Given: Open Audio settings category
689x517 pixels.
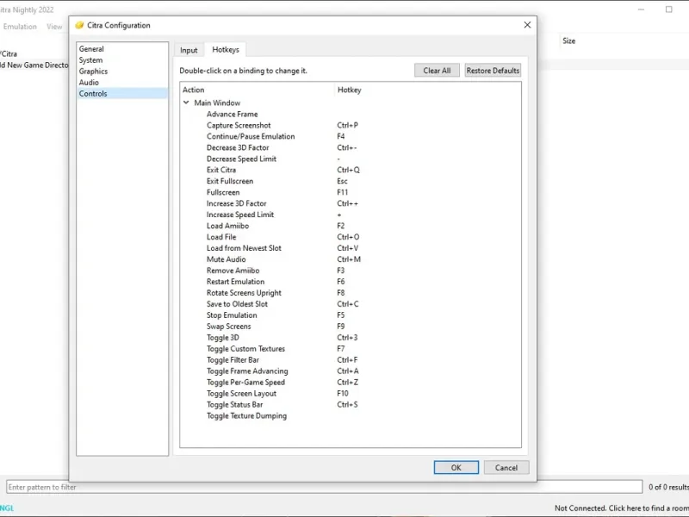Looking at the screenshot, I should click(x=122, y=82).
